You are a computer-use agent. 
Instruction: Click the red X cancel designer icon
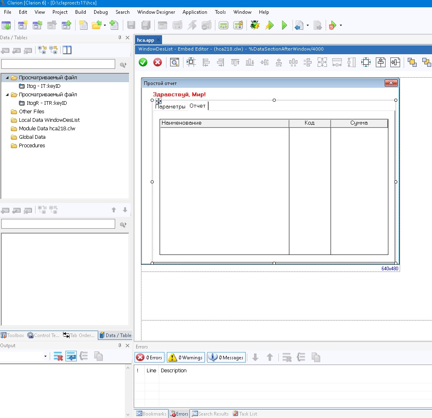(158, 62)
